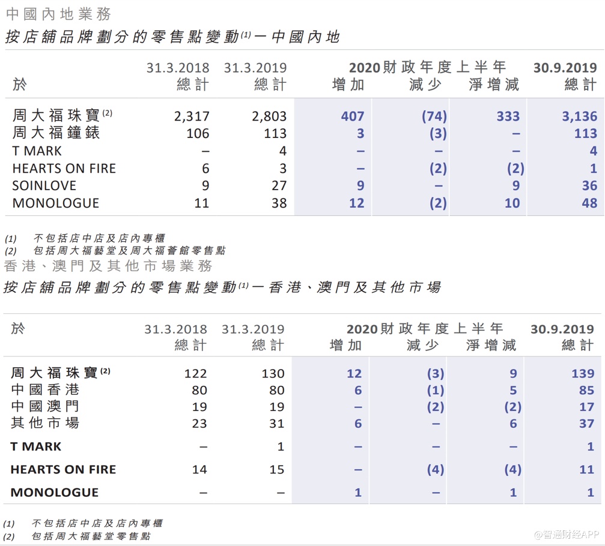The height and width of the screenshot is (546, 605).
Task: Click value 130 in Hong Kong table
Action: (x=273, y=373)
